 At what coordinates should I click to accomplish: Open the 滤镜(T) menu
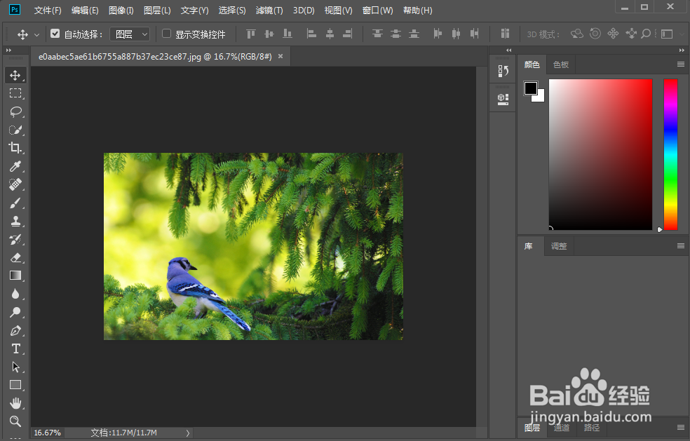(x=269, y=10)
